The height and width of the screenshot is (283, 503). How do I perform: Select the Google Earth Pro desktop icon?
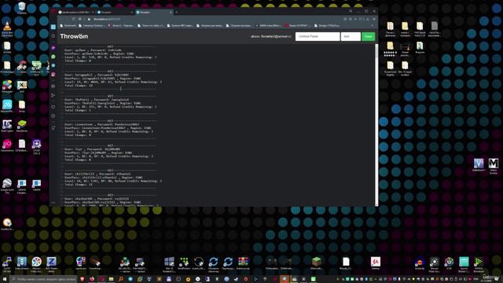coord(7,186)
